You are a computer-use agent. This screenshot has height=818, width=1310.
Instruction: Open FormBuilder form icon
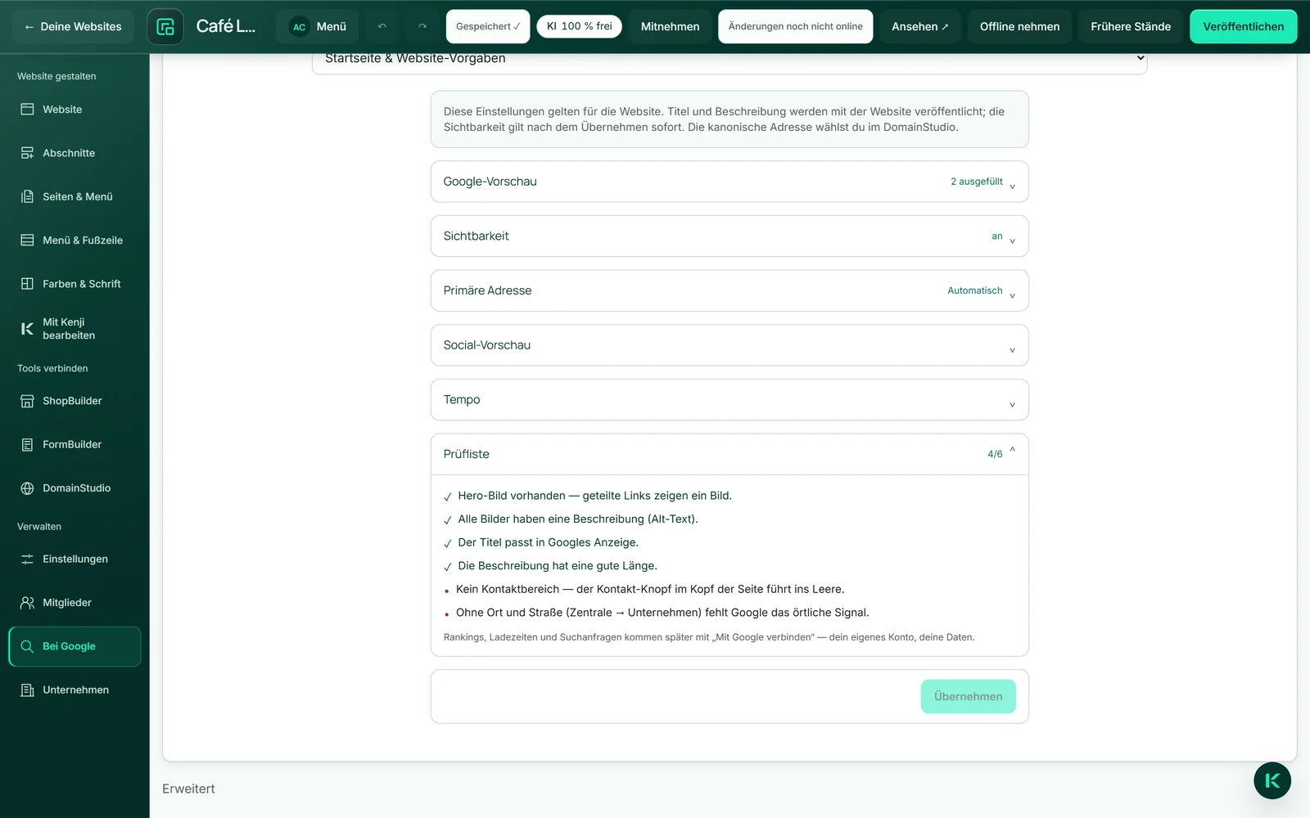point(27,444)
